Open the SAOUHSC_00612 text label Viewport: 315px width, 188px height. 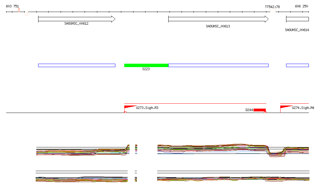click(76, 23)
